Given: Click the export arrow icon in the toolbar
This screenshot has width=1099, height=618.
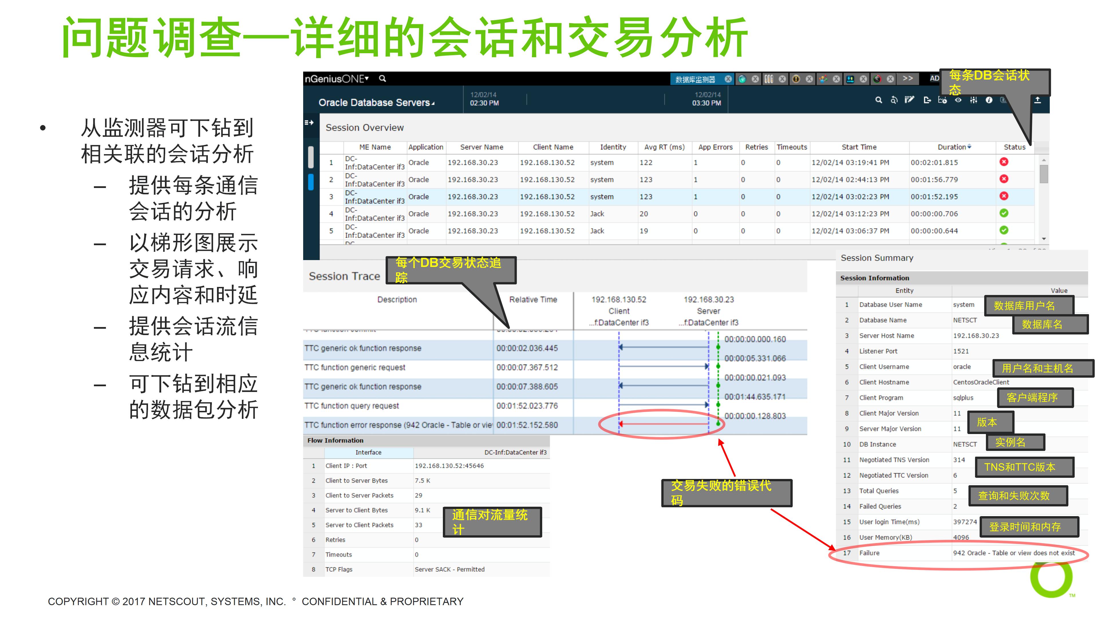Looking at the screenshot, I should coord(927,100).
